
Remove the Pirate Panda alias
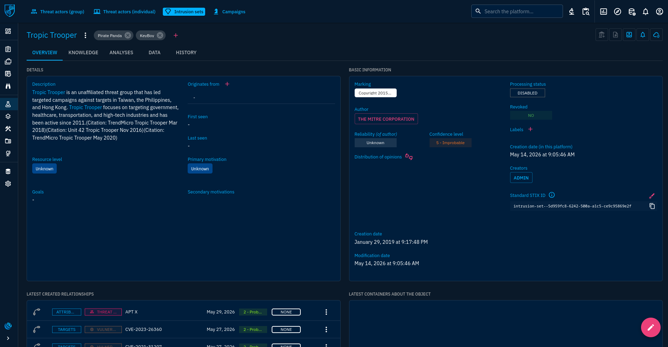pos(128,35)
